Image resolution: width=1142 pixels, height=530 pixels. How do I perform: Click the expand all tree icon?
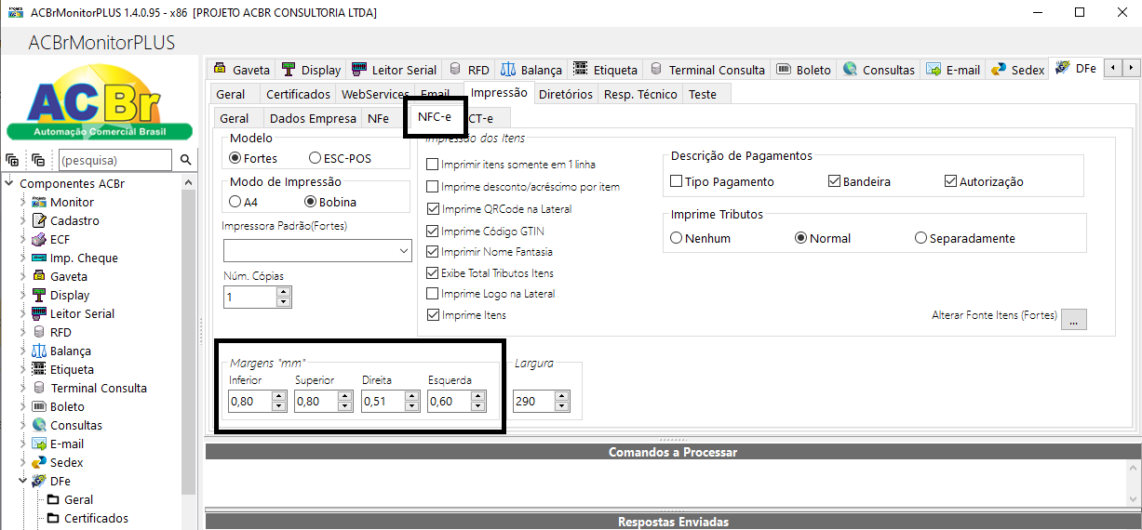[x=12, y=160]
